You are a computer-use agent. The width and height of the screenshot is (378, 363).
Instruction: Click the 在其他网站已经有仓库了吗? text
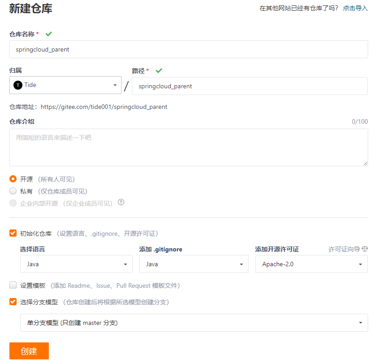point(299,8)
